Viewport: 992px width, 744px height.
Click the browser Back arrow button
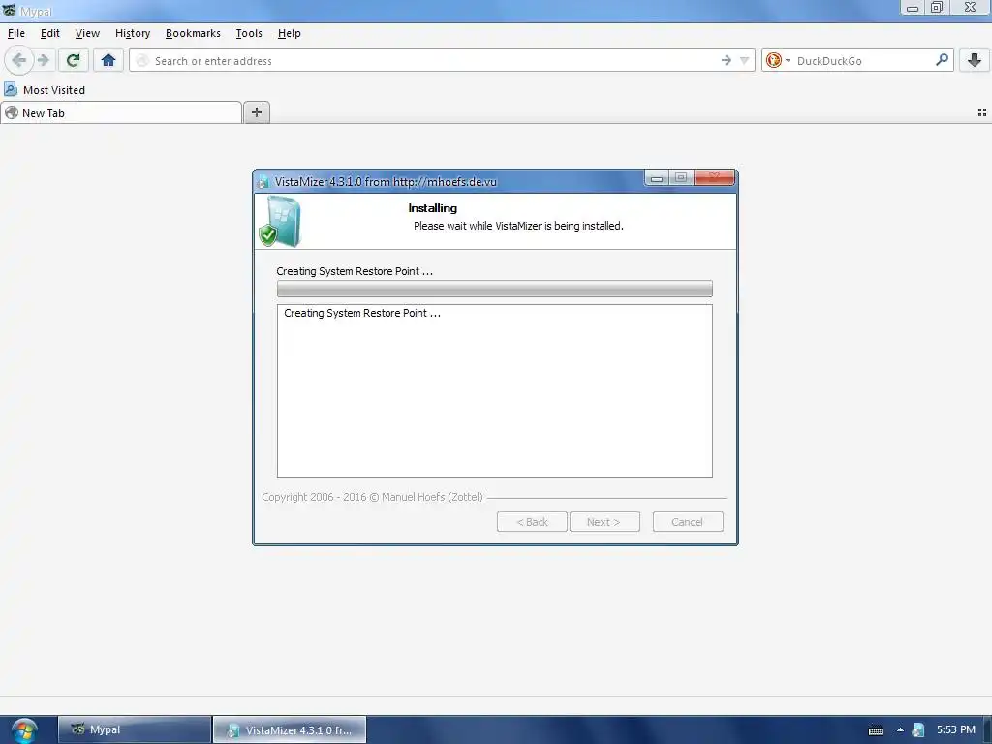[x=19, y=61]
